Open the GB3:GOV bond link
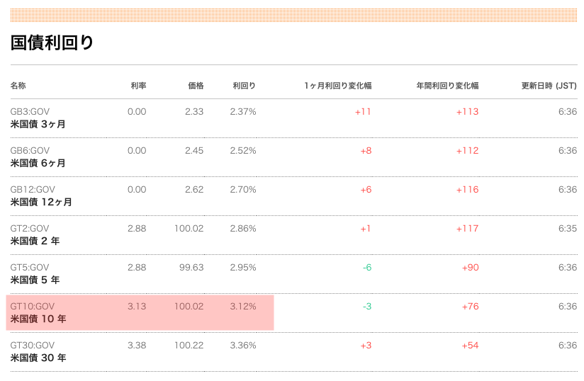This screenshot has width=584, height=381. click(x=30, y=112)
